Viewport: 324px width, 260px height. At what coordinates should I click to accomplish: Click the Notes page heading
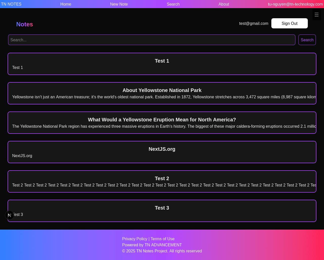click(25, 24)
